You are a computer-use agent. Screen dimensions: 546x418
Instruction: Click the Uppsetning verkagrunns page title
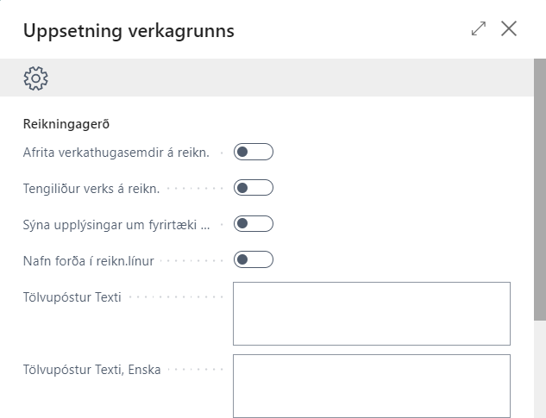click(129, 31)
